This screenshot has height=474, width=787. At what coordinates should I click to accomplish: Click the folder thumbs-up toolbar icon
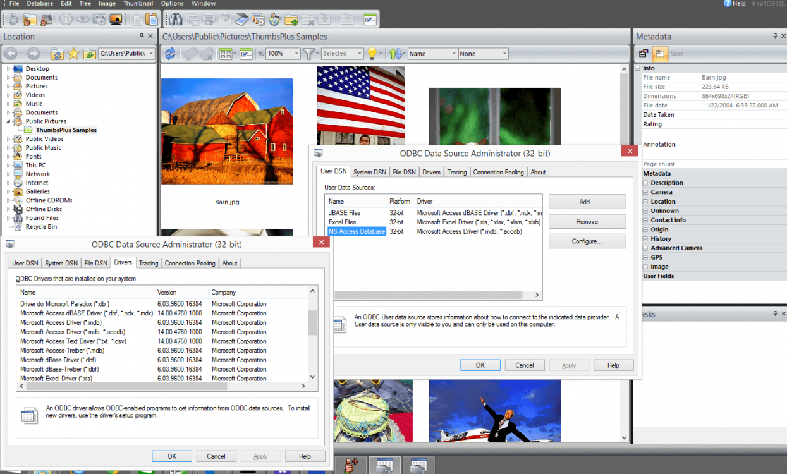pos(29,20)
